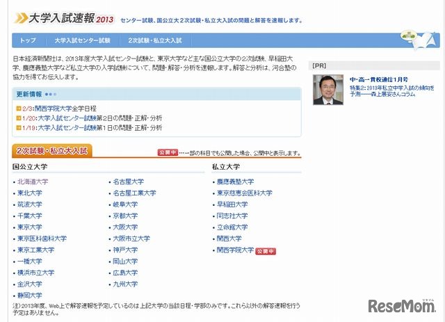This screenshot has height=322, width=445.
Task: Open the 大学入試センター試験 tab
Action: point(82,40)
